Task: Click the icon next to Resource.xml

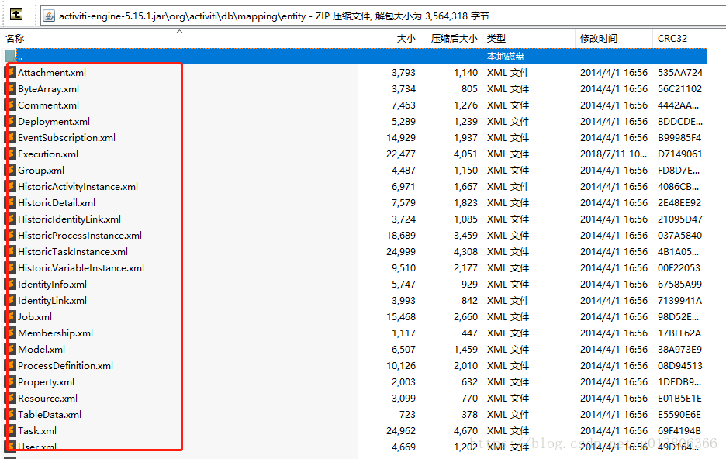Action: coord(10,399)
